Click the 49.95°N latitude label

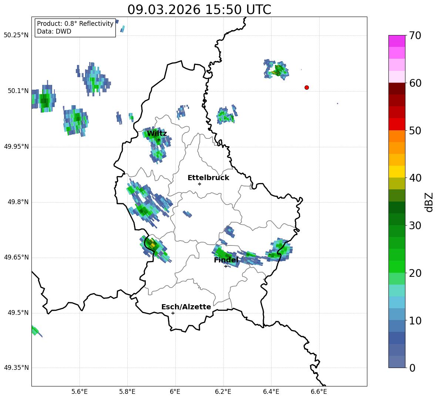click(x=16, y=147)
